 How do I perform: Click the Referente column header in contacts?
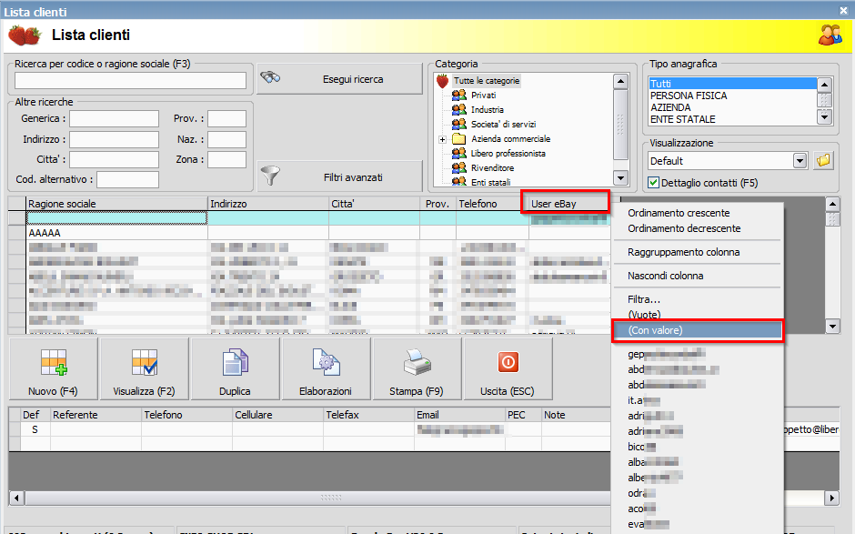point(96,415)
